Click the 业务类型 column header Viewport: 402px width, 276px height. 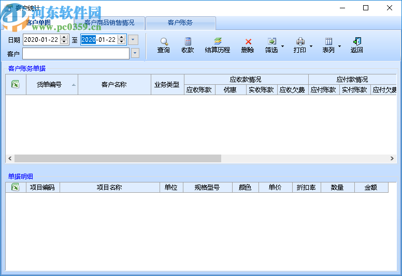[167, 84]
